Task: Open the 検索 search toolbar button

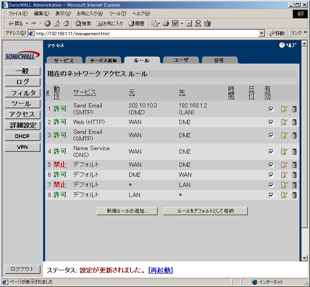Action: click(83, 24)
